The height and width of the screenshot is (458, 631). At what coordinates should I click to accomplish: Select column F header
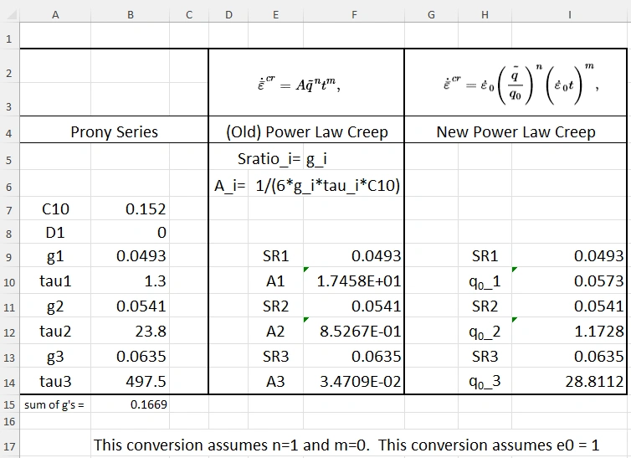(354, 15)
